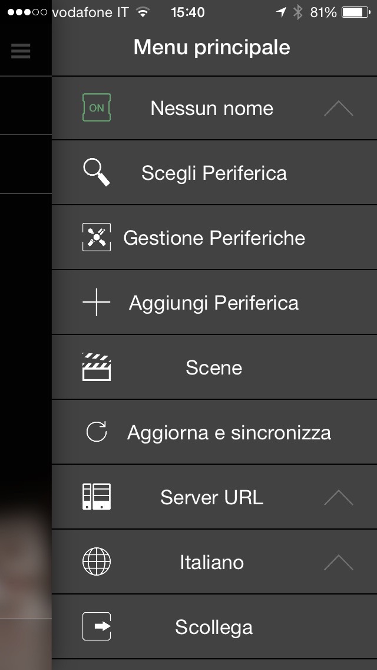Click the Gestione Periferiche tools icon
The height and width of the screenshot is (670, 377).
(x=97, y=238)
